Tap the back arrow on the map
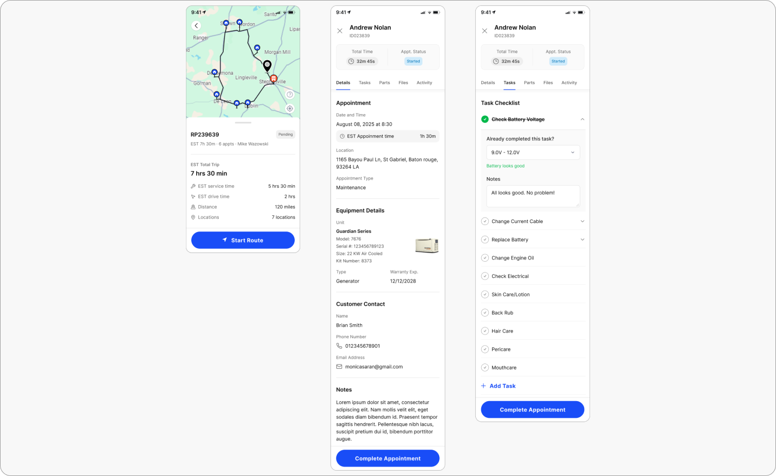 click(x=196, y=26)
